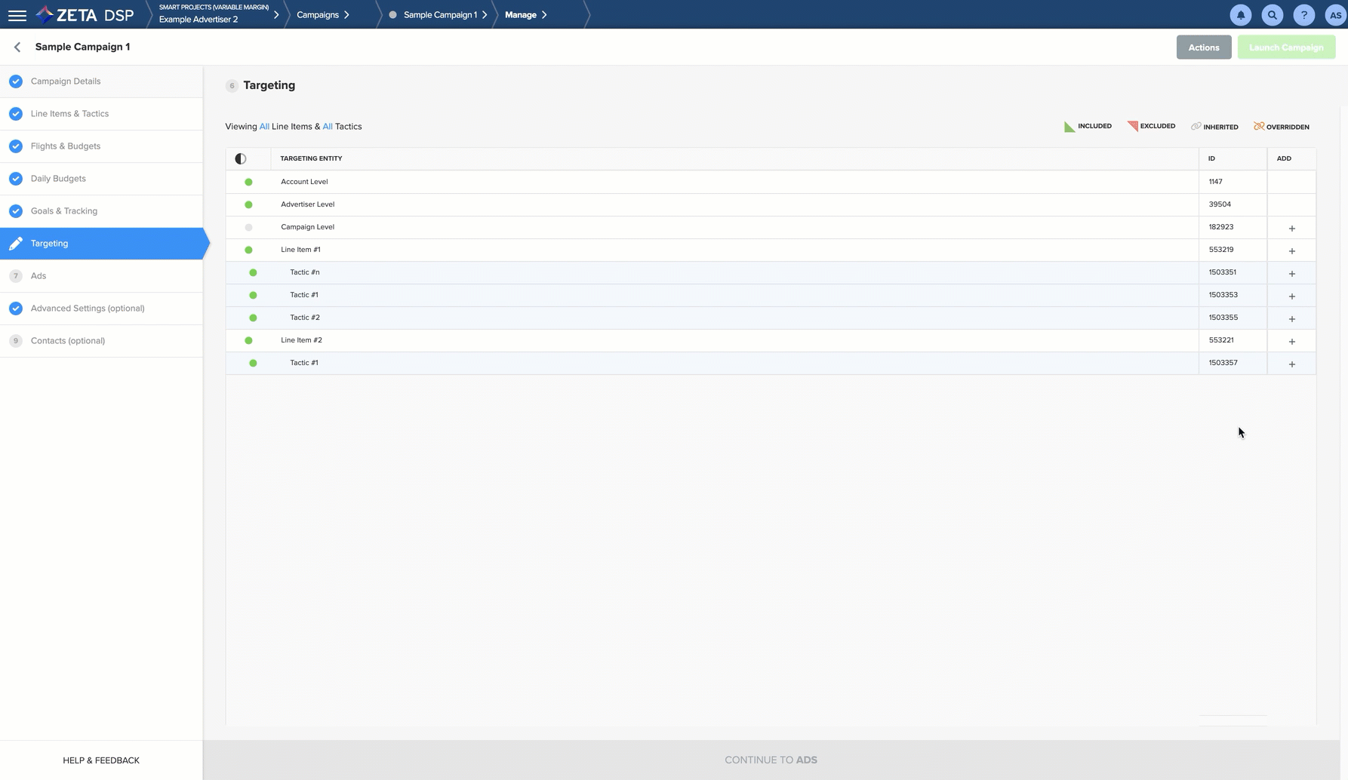Toggle the grey status dot for Campaign Level
The width and height of the screenshot is (1348, 780).
[248, 227]
